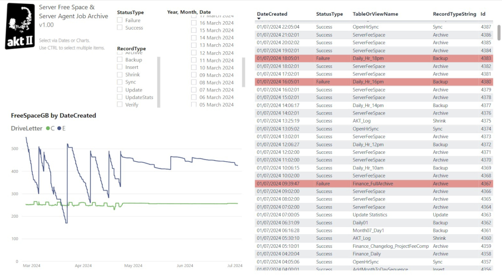The image size is (502, 277).
Task: Click the date slicer scrollbar
Action: pos(244,70)
